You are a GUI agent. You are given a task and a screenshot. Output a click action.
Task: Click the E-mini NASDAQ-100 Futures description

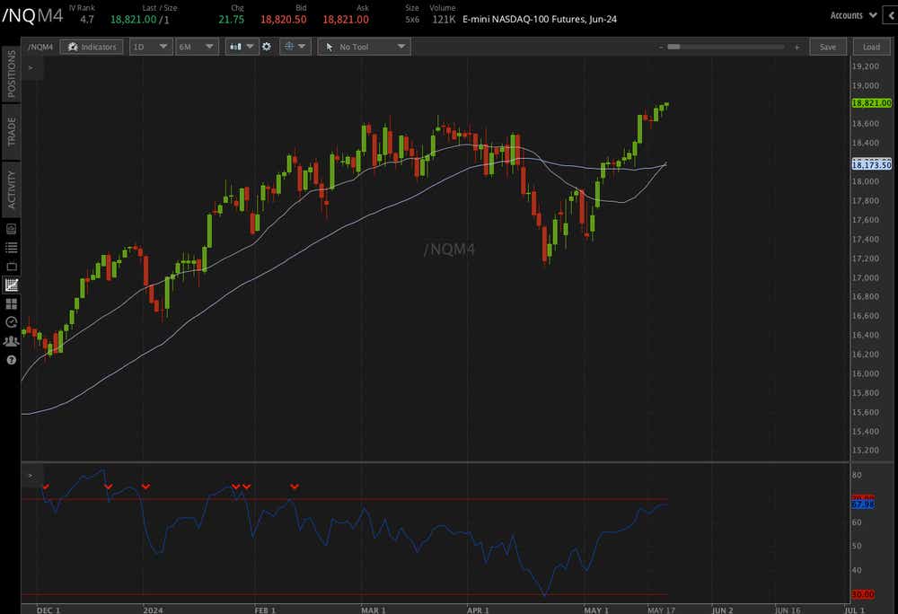[x=540, y=20]
